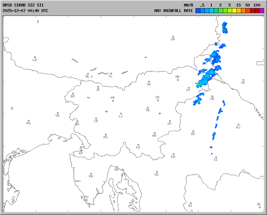Click the LJ city marker circle
The width and height of the screenshot is (267, 215).
tap(121, 114)
